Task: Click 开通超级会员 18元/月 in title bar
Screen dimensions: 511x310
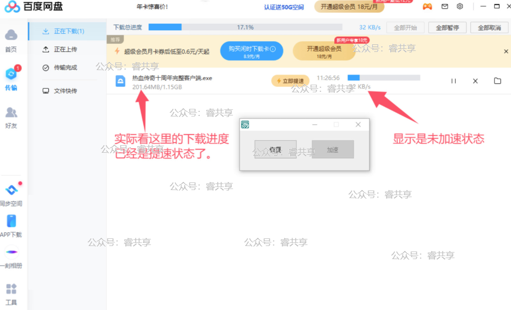Action: point(349,7)
